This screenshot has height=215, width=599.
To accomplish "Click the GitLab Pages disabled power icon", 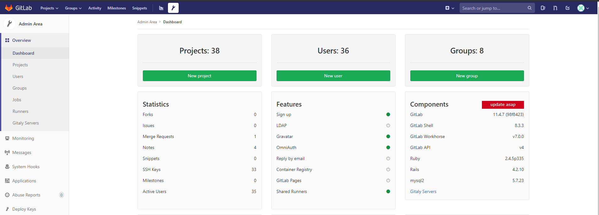I will pyautogui.click(x=388, y=180).
